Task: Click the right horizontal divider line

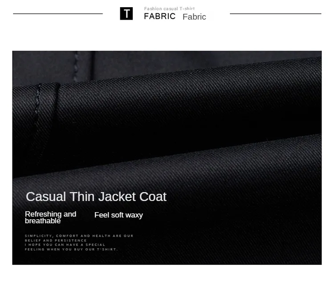Action: point(276,14)
